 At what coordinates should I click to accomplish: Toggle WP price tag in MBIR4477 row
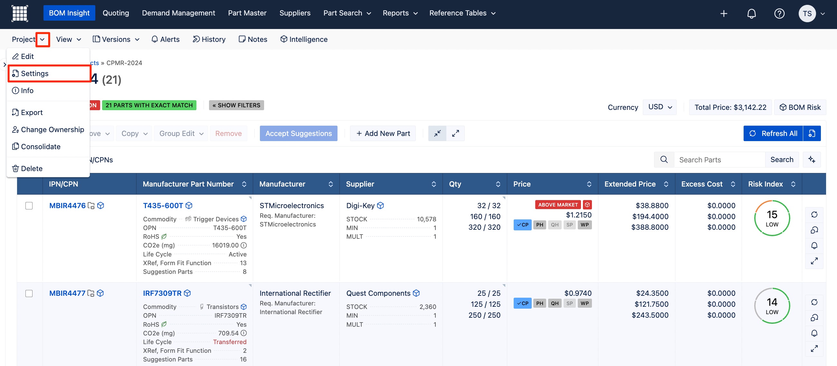[x=585, y=303]
